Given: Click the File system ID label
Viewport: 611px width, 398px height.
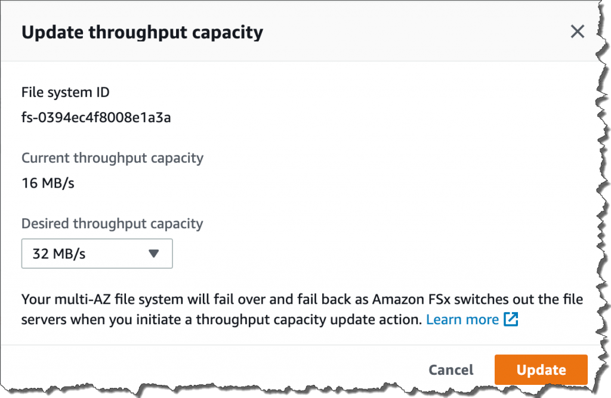Looking at the screenshot, I should click(x=66, y=92).
